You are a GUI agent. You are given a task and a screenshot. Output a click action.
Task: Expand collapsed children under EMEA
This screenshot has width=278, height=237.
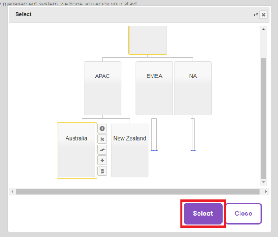(154, 150)
